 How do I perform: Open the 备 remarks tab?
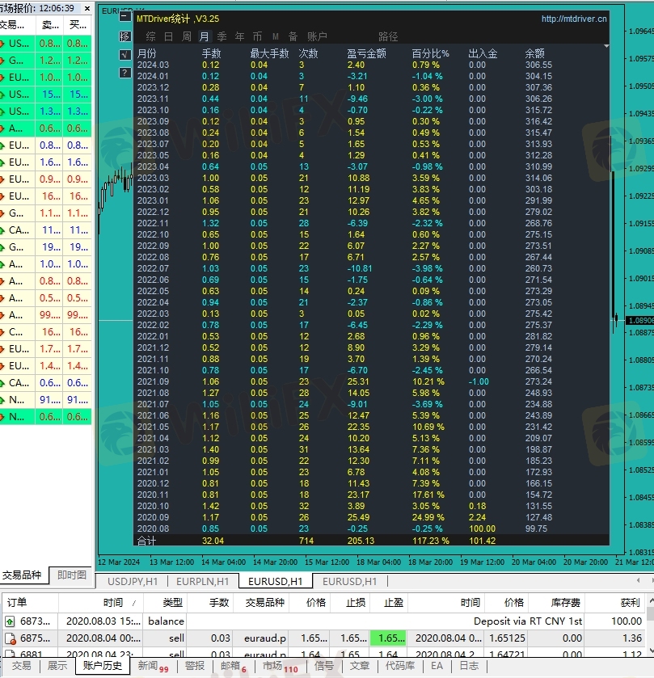point(293,36)
